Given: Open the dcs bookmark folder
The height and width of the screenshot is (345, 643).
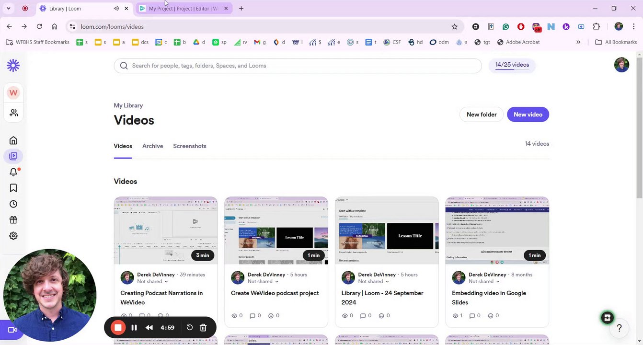Looking at the screenshot, I should click(x=140, y=42).
